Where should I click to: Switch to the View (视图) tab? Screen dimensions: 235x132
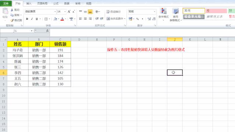click(x=89, y=3)
